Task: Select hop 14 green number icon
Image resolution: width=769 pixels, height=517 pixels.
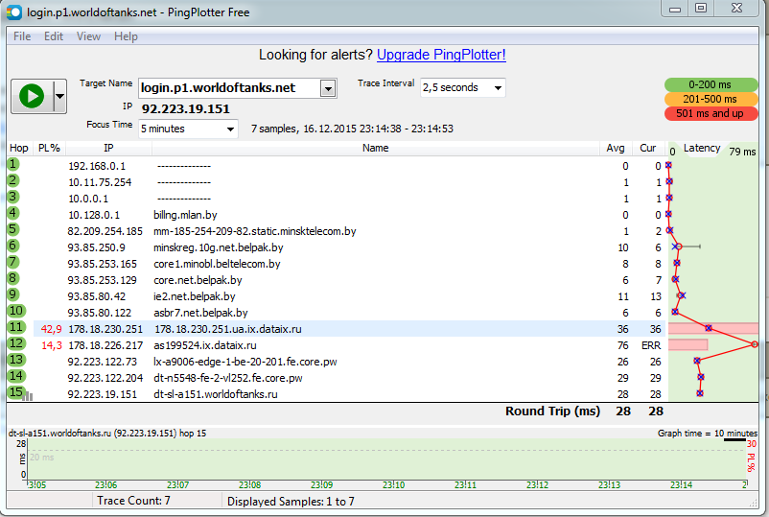Action: point(16,376)
